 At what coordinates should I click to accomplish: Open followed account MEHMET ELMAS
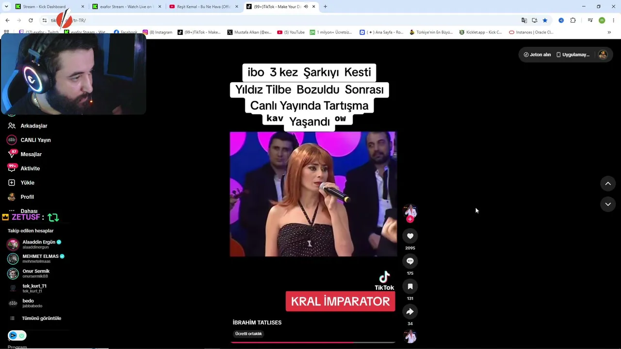tap(36, 259)
